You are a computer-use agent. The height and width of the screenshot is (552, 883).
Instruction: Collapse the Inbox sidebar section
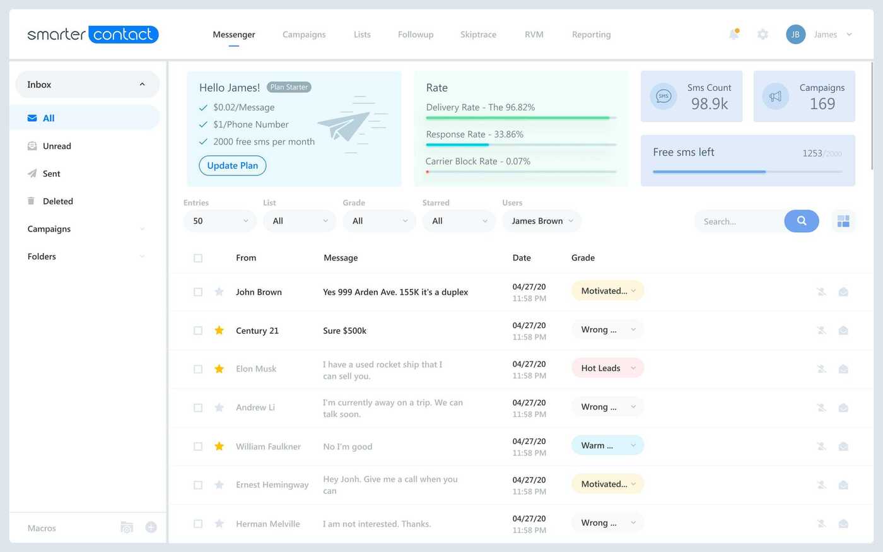(x=87, y=85)
